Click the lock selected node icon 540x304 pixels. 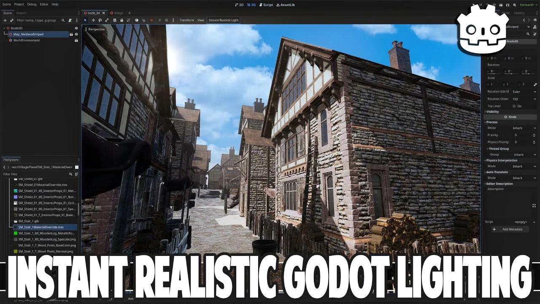tap(121, 20)
